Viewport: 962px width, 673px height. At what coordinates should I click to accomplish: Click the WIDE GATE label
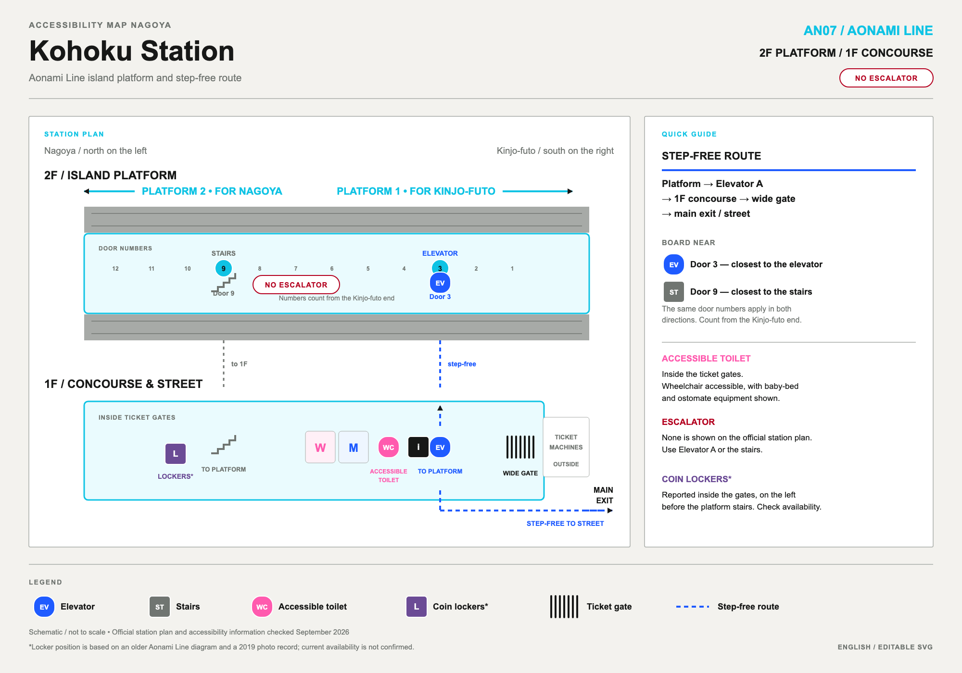(x=520, y=474)
